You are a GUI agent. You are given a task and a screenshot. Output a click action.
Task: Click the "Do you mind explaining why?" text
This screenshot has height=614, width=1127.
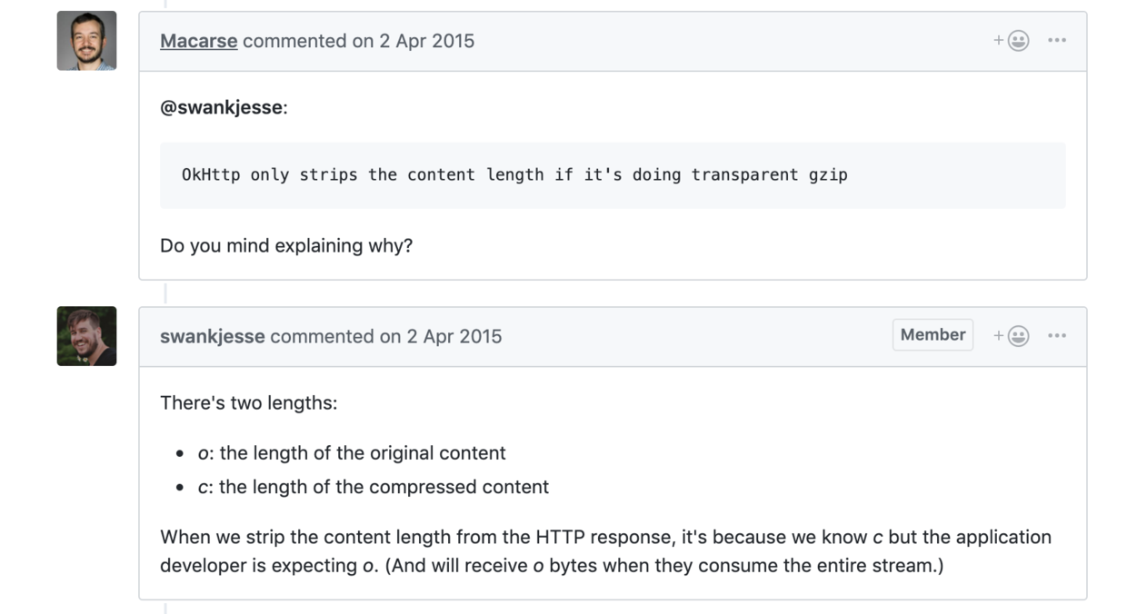pyautogui.click(x=286, y=245)
